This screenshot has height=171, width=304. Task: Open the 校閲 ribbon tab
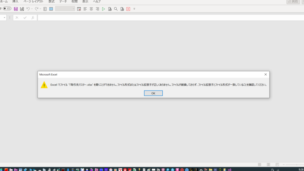click(75, 1)
